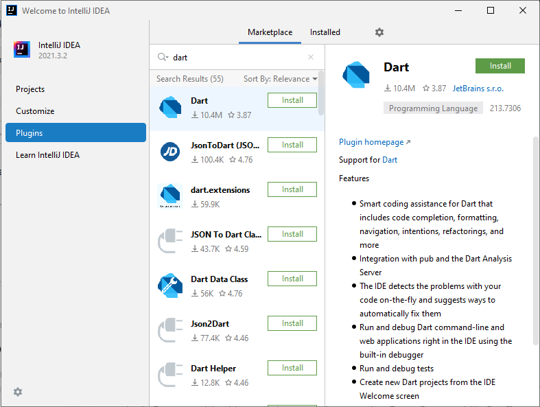This screenshot has height=407, width=540.
Task: Open the JetBrains s.r.o. vendor link
Action: click(x=478, y=89)
